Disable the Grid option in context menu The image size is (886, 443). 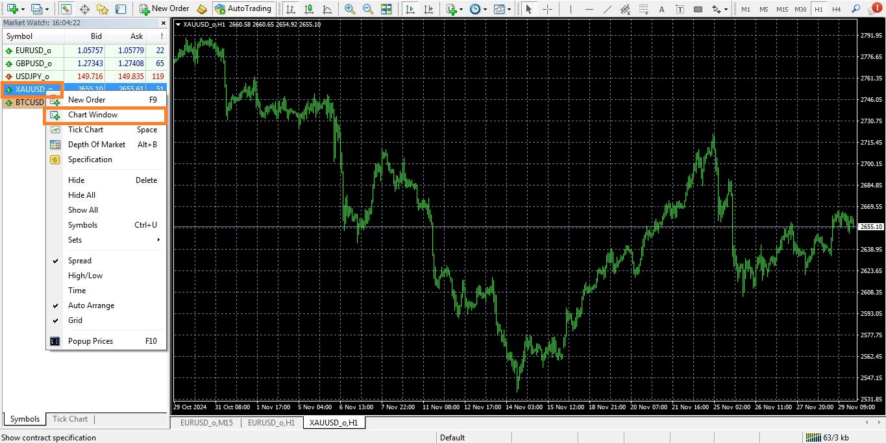(75, 320)
